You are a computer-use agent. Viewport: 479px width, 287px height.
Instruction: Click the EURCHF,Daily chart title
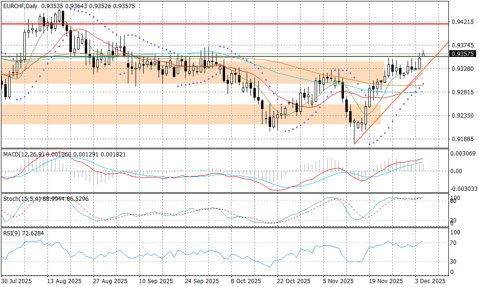pyautogui.click(x=21, y=5)
